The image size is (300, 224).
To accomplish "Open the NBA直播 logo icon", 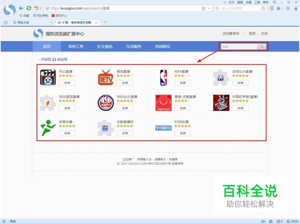I will tap(163, 78).
